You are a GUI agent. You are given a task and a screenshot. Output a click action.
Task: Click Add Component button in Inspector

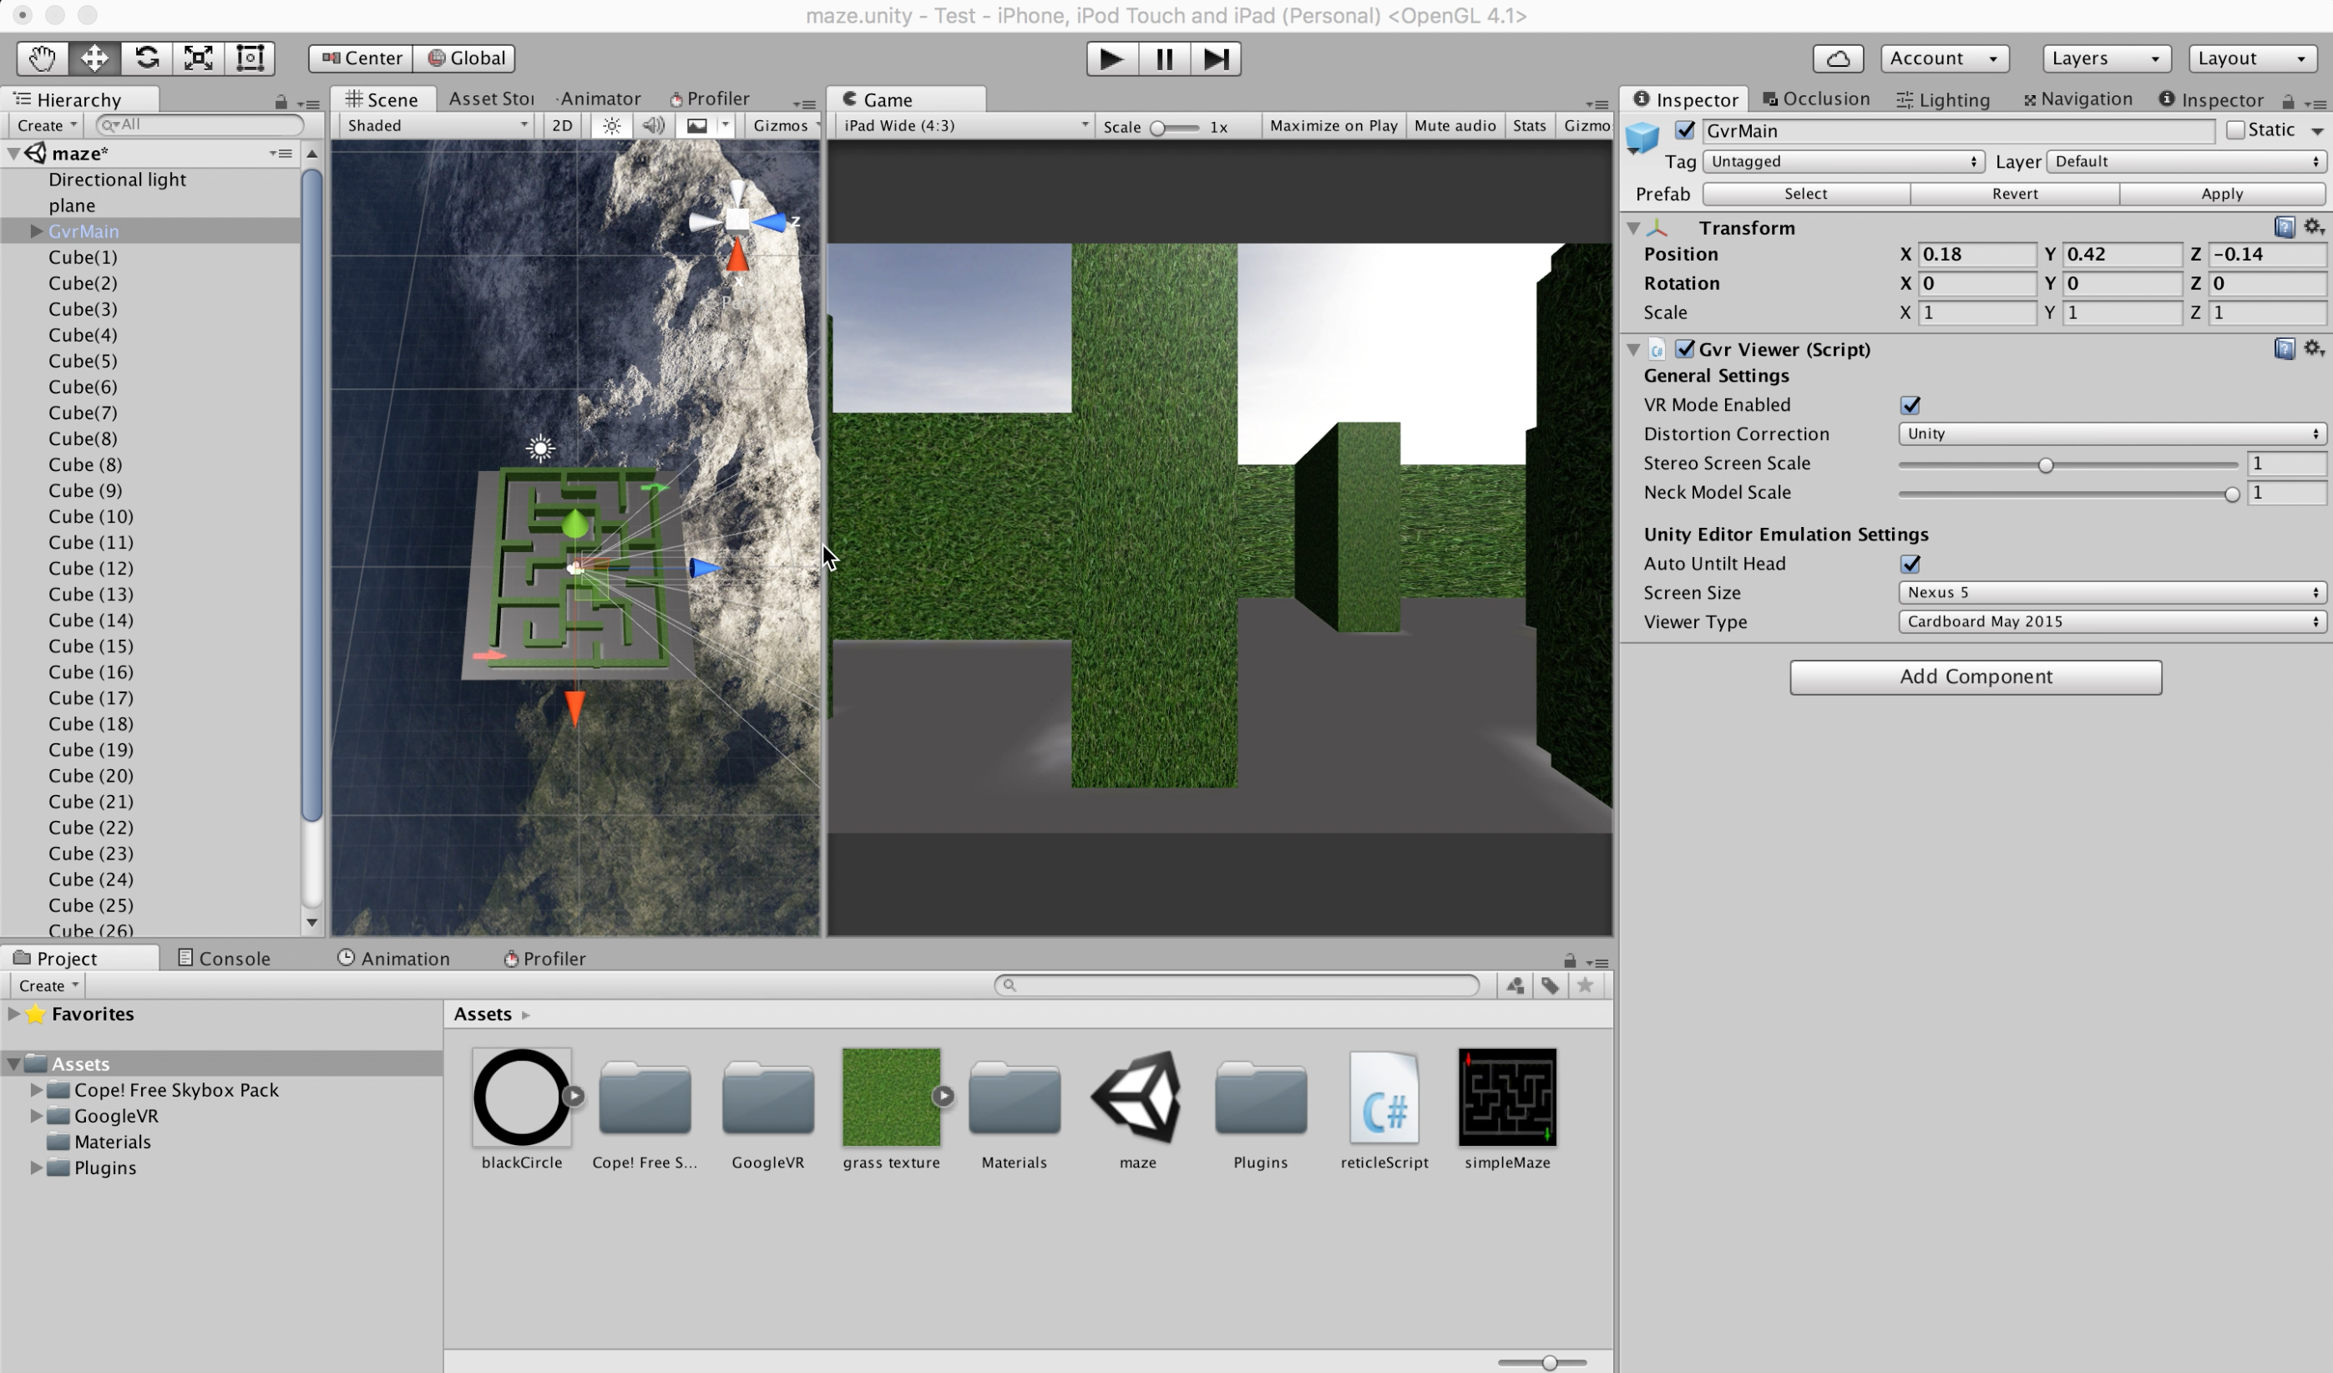1976,676
